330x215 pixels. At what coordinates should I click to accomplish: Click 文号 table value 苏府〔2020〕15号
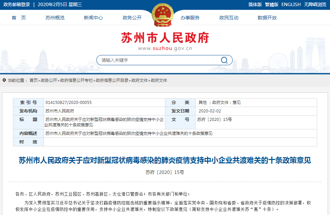[x=215, y=120]
